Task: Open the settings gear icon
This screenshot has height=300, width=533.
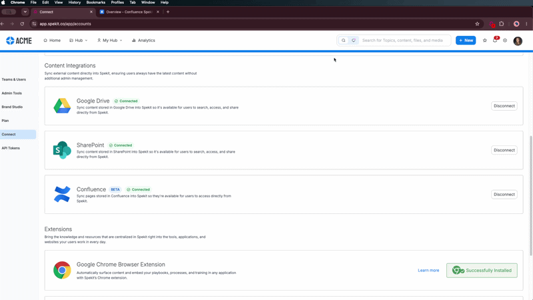Action: [505, 41]
